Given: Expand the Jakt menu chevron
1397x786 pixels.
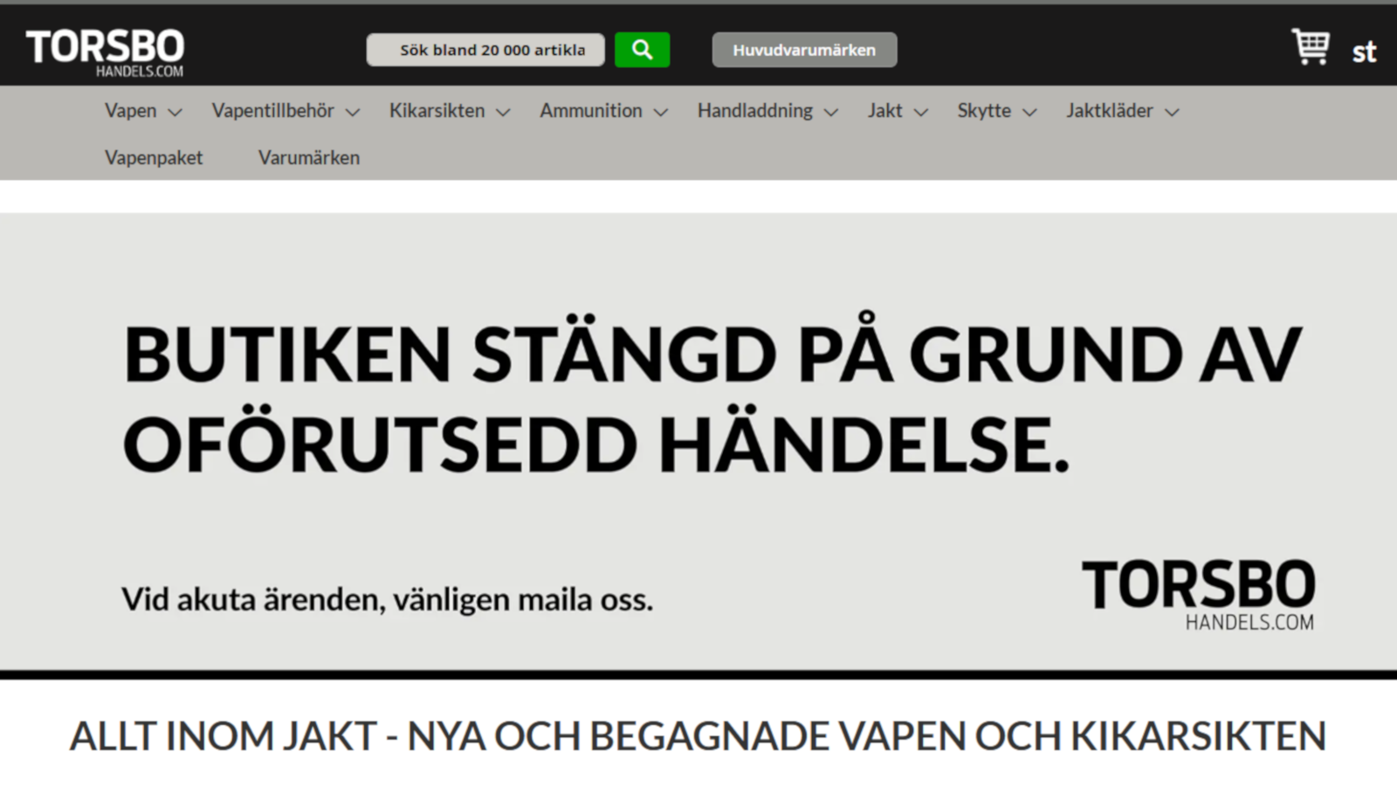Looking at the screenshot, I should pos(920,112).
